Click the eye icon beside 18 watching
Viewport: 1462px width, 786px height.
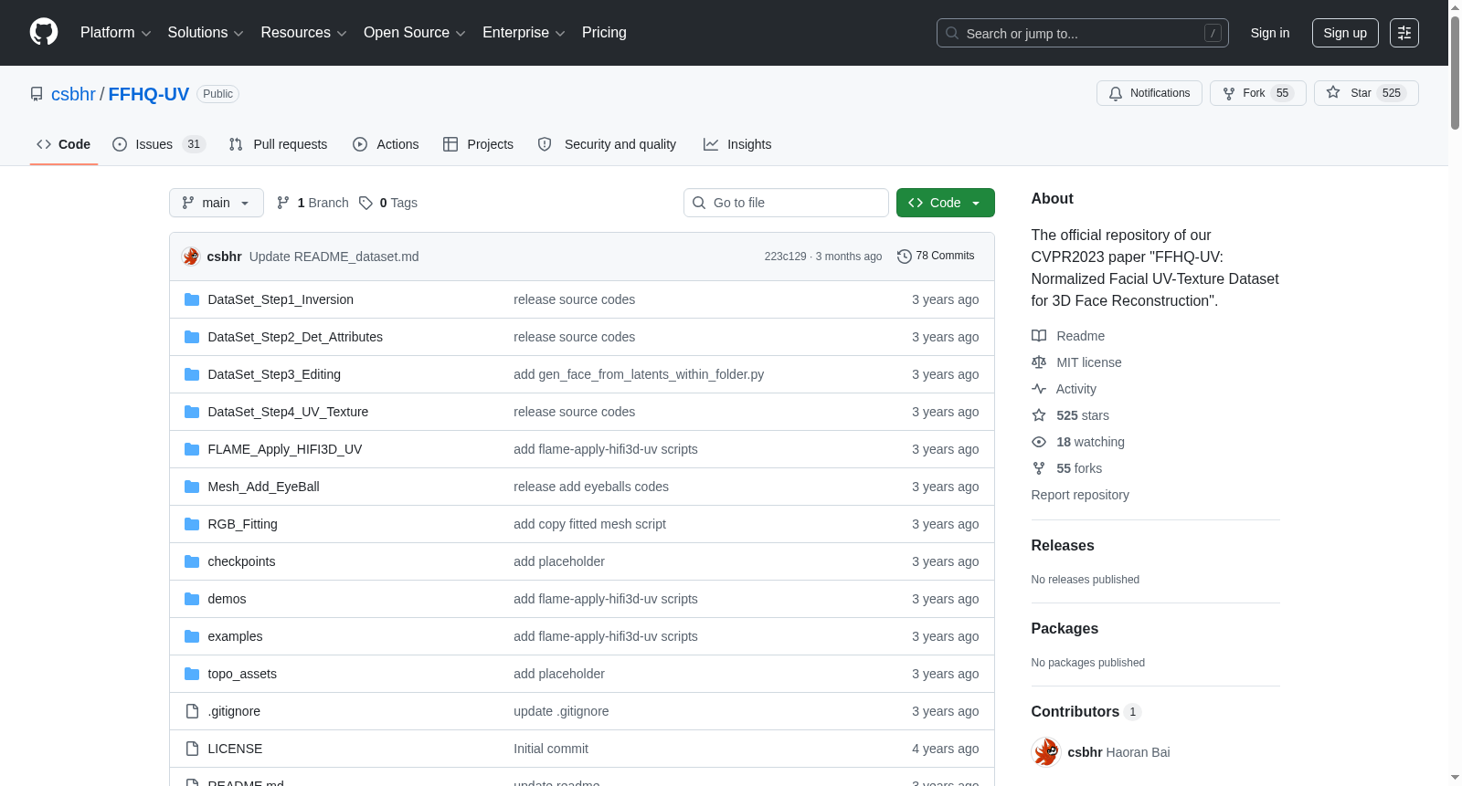[x=1039, y=442]
